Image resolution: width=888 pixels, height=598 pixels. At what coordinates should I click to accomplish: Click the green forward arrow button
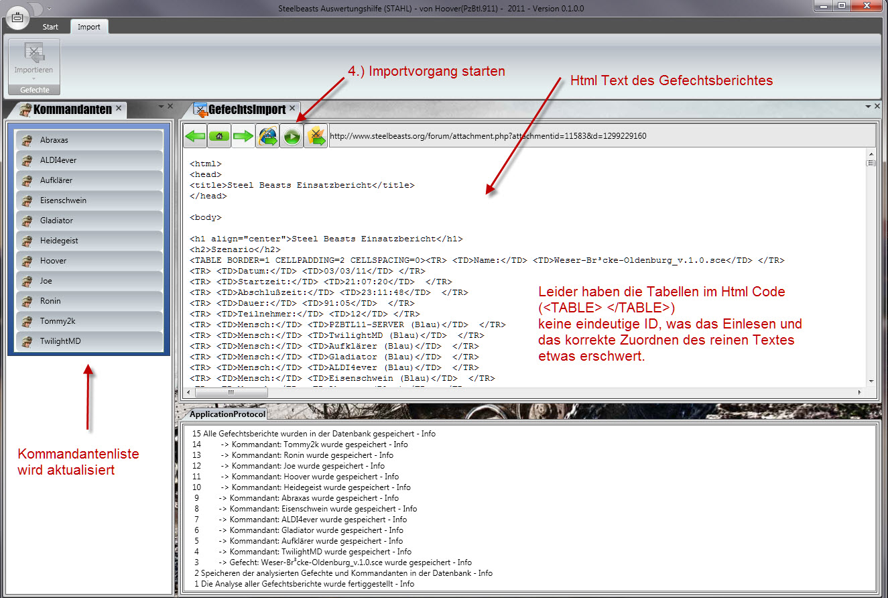[x=243, y=136]
